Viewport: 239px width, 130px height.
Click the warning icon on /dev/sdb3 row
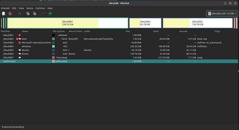coord(19,43)
